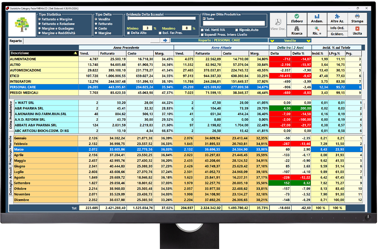
Task: Click the Elabora button with green checkmark
Action: pos(297,19)
